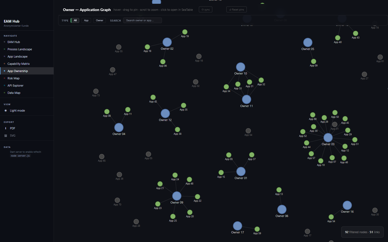Open the Owner 05 node

[x=308, y=42]
